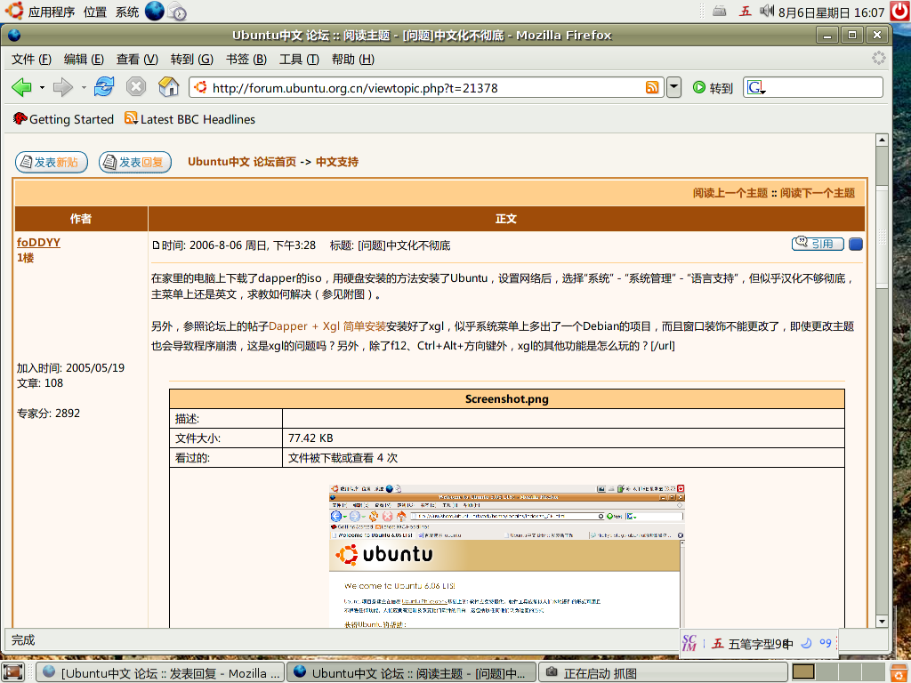Reload the page with refresh icon
The height and width of the screenshot is (683, 911).
pos(104,87)
